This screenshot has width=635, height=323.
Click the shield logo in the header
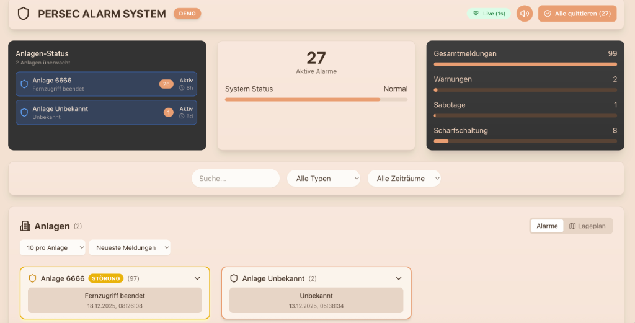pos(24,14)
